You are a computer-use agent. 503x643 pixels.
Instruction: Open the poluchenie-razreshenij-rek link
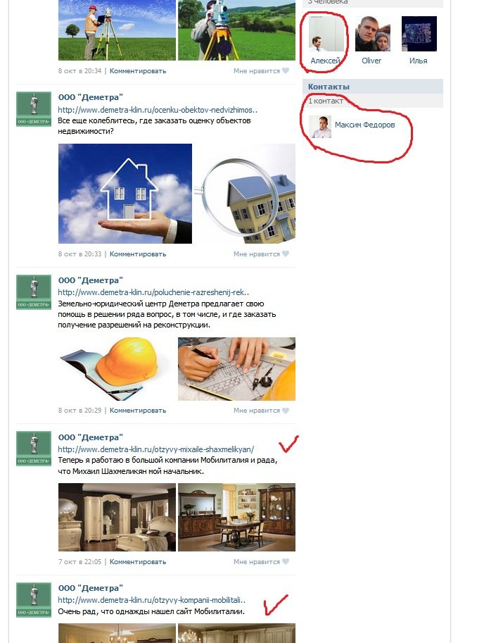153,292
